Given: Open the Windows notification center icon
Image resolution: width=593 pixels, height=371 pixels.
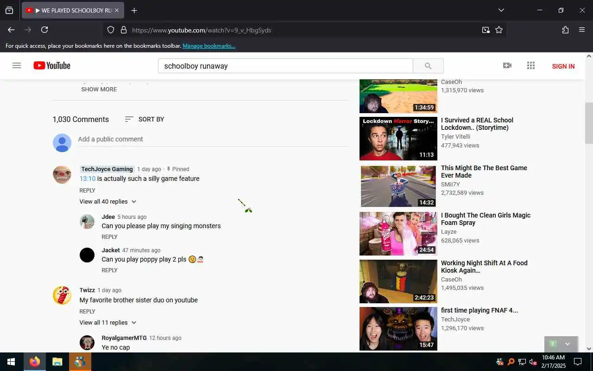Looking at the screenshot, I should [x=578, y=362].
